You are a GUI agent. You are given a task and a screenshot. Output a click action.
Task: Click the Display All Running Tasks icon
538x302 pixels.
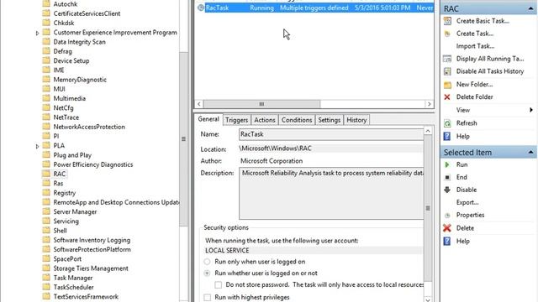[x=447, y=59]
